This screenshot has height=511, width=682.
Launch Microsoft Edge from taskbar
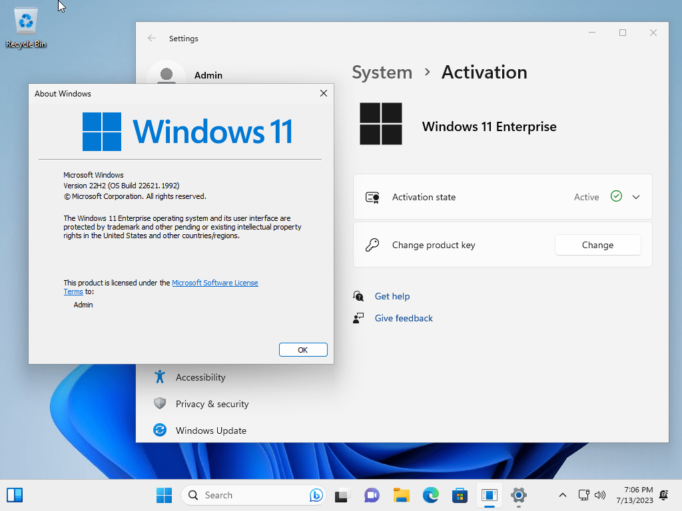431,495
